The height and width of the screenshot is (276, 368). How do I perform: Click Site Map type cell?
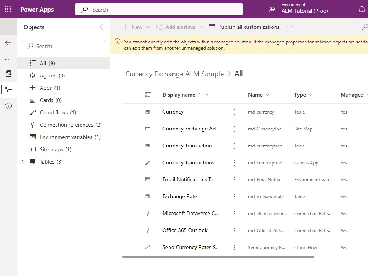tap(303, 129)
